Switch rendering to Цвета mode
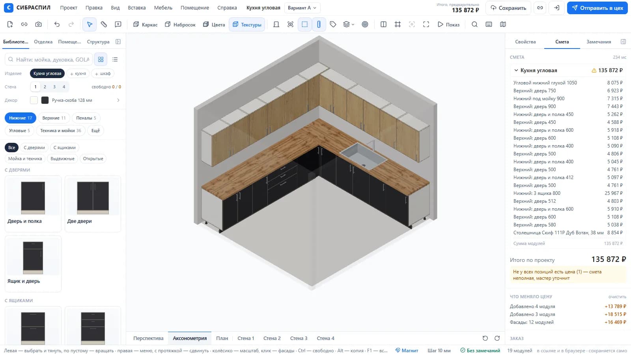631x355 pixels. [214, 24]
